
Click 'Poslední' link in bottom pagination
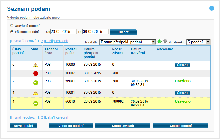tap(61, 117)
